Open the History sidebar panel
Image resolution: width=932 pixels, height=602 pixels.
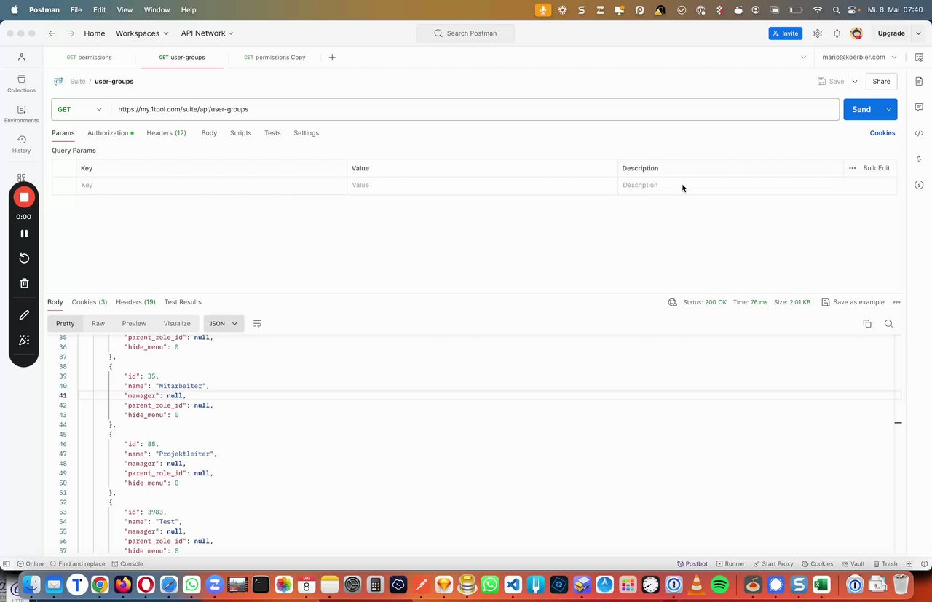pos(21,144)
